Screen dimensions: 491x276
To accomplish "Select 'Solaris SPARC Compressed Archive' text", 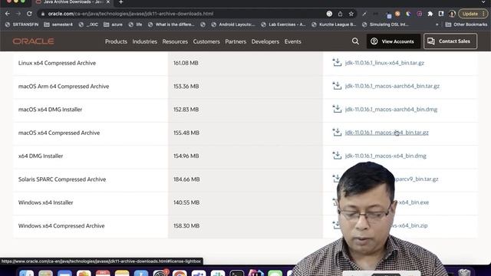I will 62,179.
